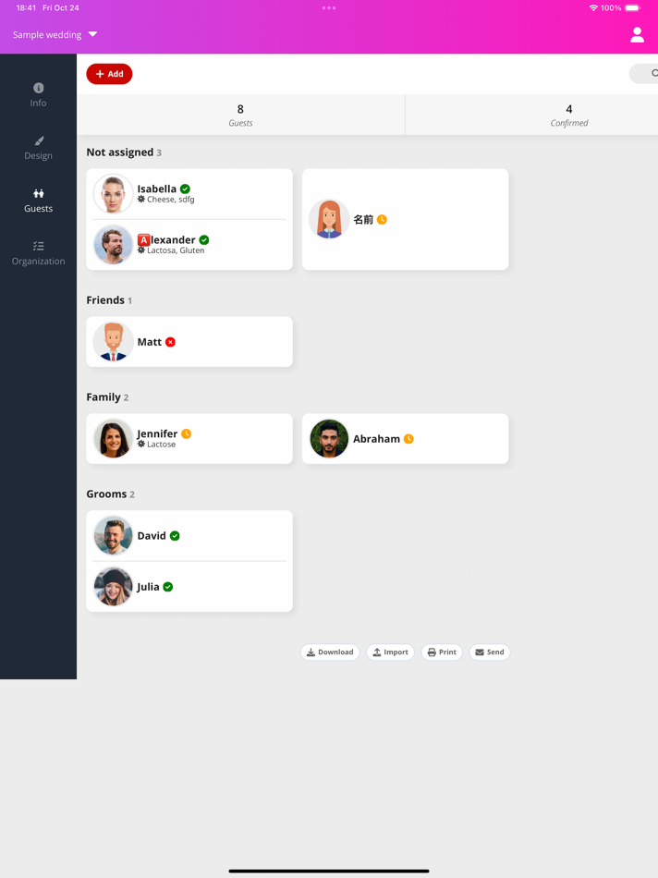Open Abraham's guest card
658x878 pixels.
point(406,438)
